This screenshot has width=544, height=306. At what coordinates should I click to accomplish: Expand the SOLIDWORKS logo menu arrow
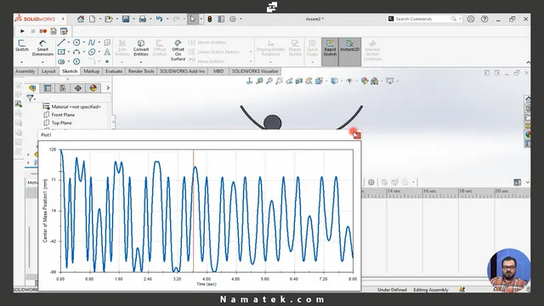(63, 19)
